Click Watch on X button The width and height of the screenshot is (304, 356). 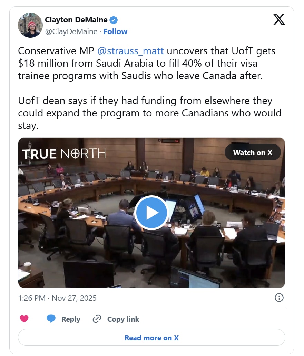[253, 152]
